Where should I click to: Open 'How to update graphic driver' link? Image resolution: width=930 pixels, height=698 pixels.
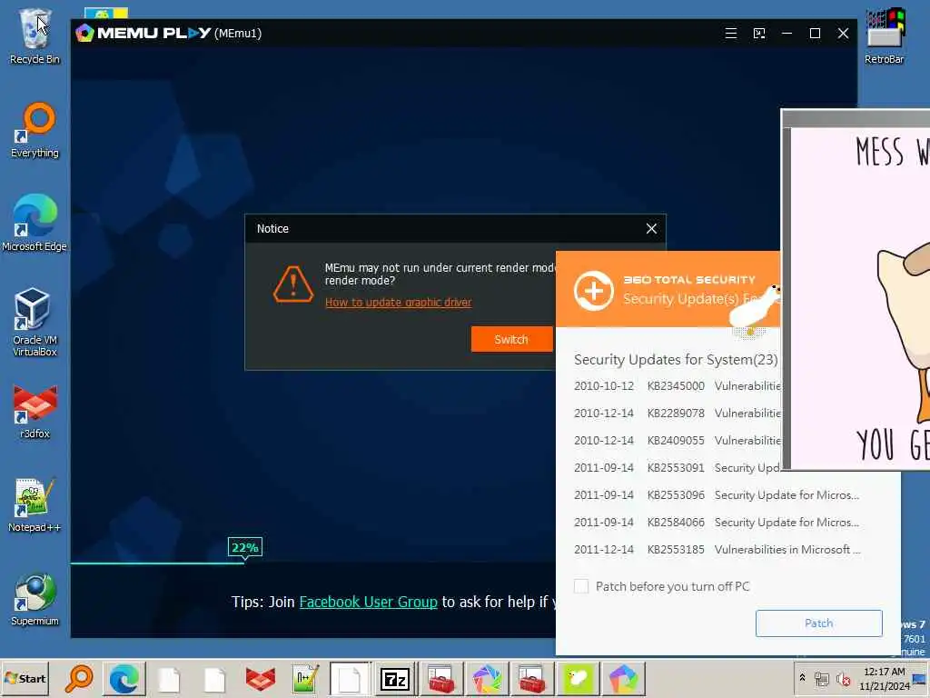click(398, 302)
